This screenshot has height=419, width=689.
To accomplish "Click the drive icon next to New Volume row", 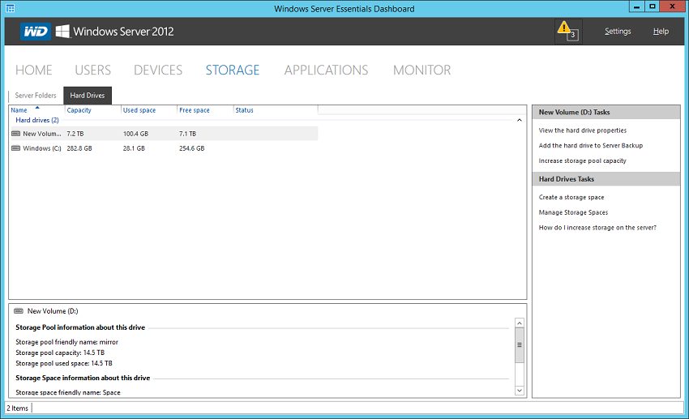I will 16,134.
